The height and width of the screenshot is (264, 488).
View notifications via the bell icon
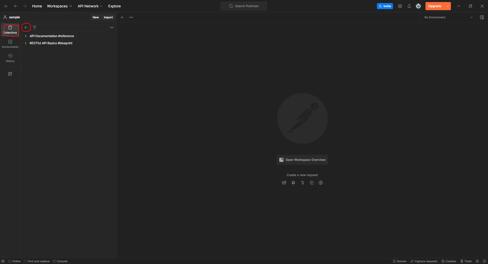tap(409, 6)
